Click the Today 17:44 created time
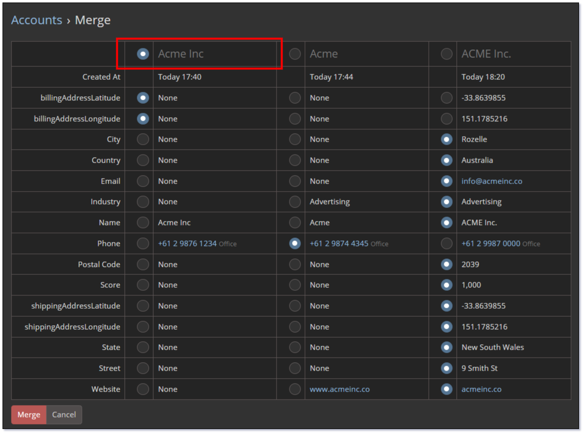This screenshot has height=434, width=584. pos(331,77)
